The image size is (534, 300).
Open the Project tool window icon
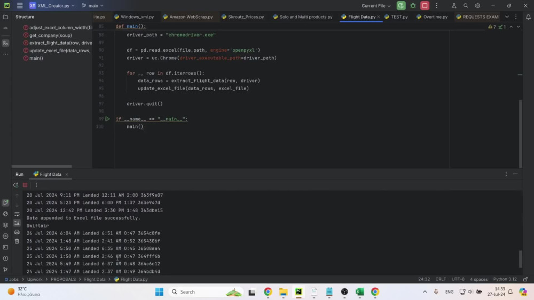tap(5, 17)
